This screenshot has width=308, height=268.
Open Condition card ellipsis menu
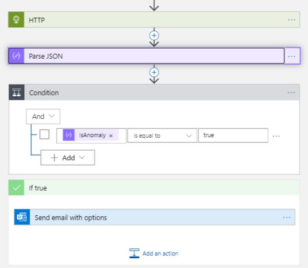point(291,93)
